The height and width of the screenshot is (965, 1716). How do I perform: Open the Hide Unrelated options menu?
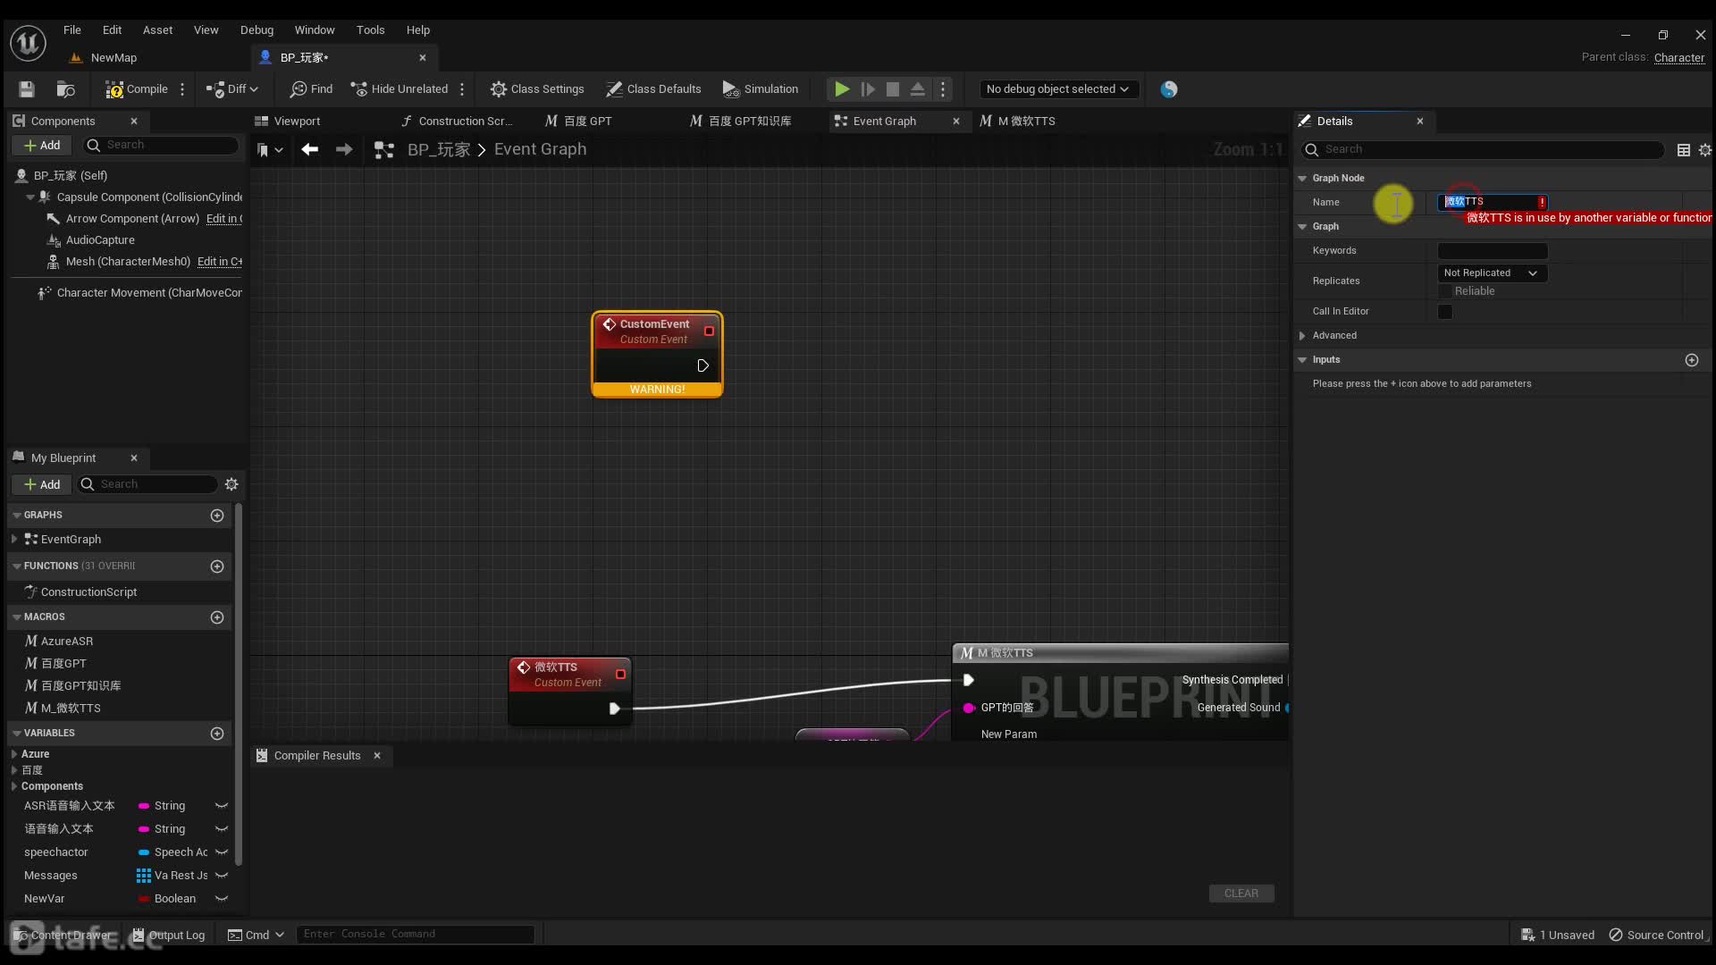pyautogui.click(x=462, y=89)
